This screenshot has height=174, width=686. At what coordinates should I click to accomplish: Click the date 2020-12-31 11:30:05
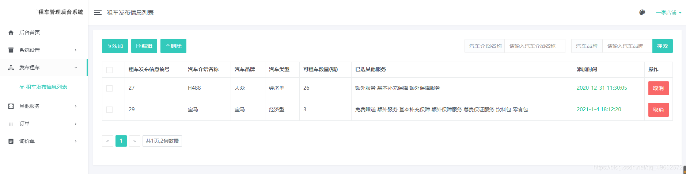[x=602, y=88]
